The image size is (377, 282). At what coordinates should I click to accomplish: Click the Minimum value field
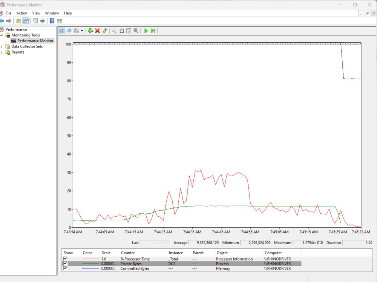pos(256,242)
